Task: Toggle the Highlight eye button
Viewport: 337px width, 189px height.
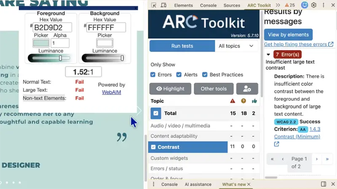Action: (x=170, y=89)
